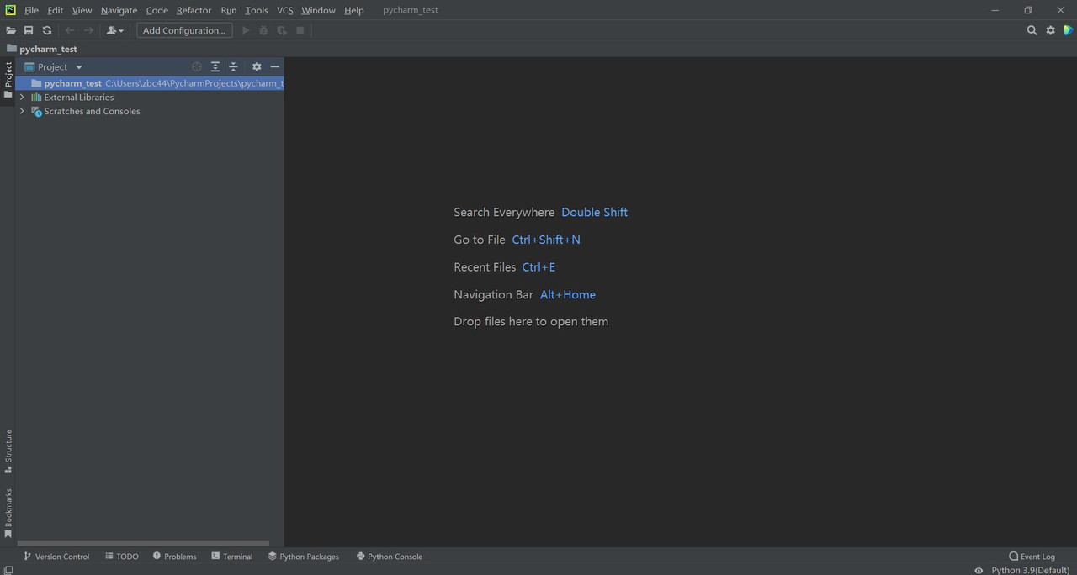Select the pycharm_test root folder in tree

(x=150, y=83)
